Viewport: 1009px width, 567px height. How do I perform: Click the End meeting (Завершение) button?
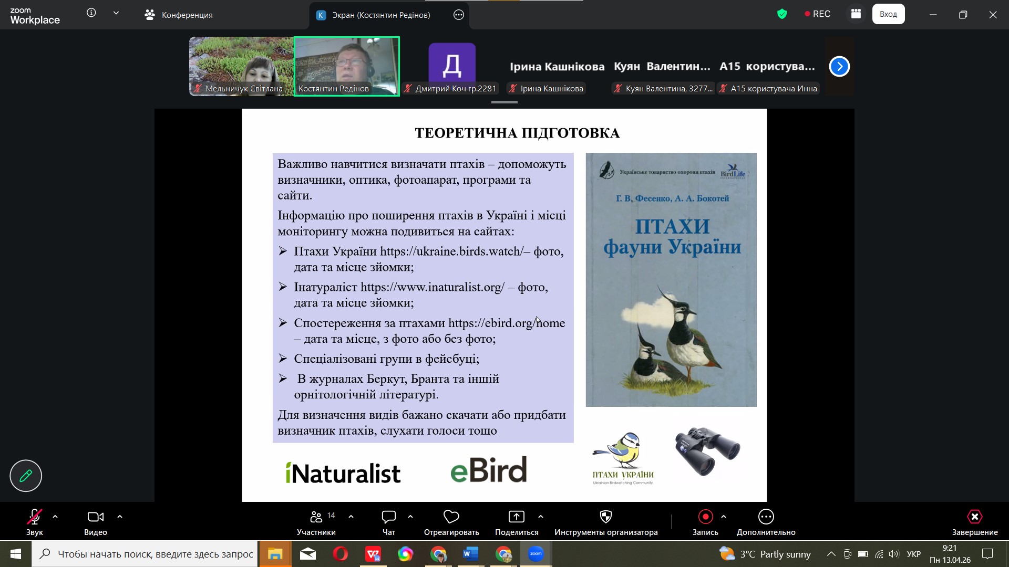974,517
